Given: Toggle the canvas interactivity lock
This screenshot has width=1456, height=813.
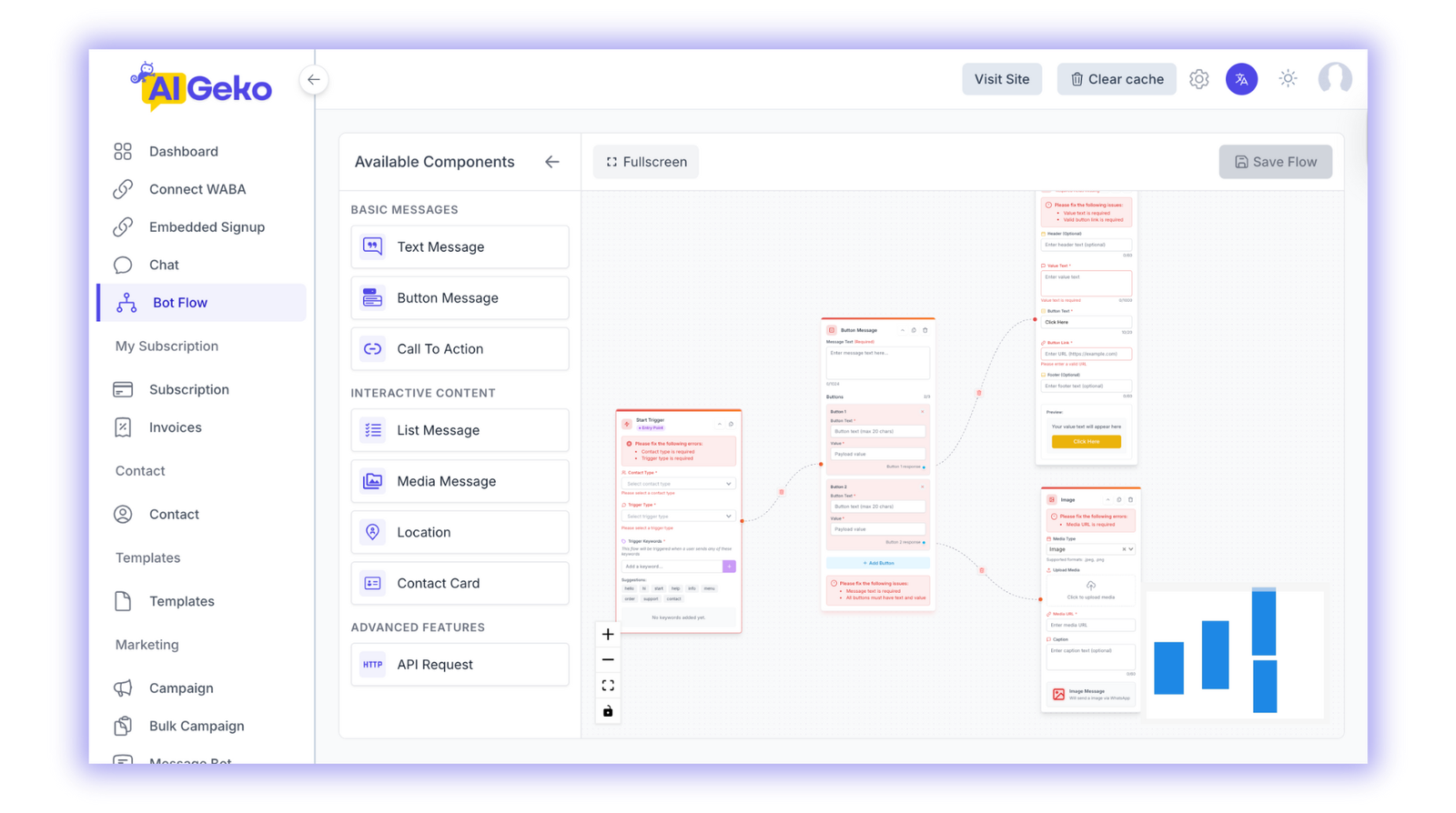Looking at the screenshot, I should click(x=608, y=711).
